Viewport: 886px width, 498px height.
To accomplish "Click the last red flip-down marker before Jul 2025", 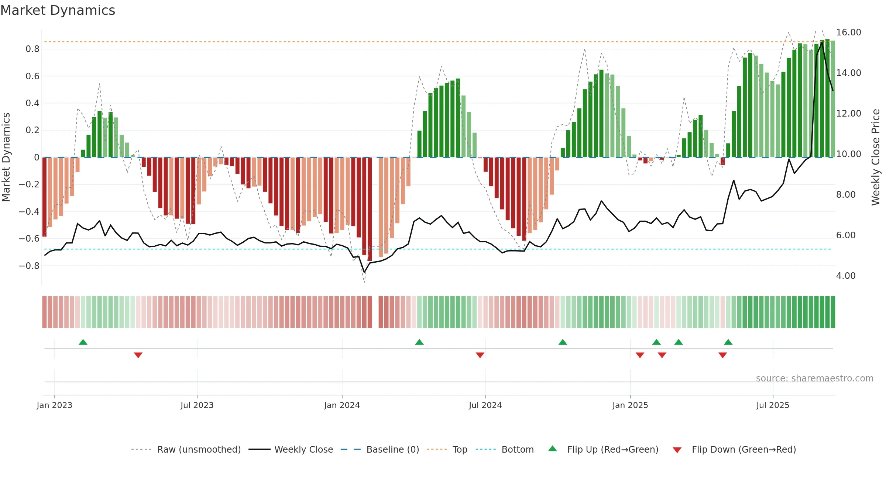I will pyautogui.click(x=723, y=355).
